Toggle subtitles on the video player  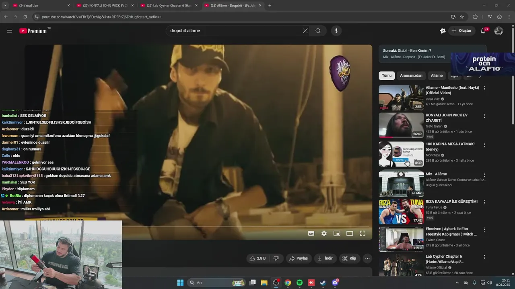click(311, 233)
